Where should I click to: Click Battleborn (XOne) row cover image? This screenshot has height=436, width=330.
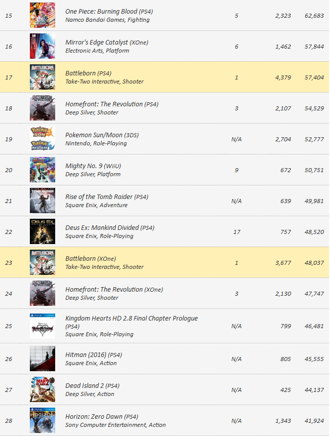coord(43,262)
